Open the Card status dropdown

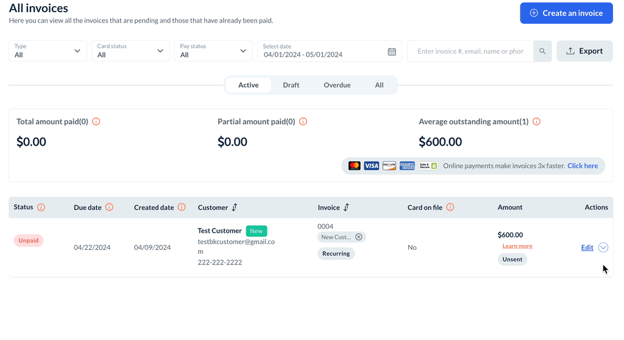(x=130, y=51)
